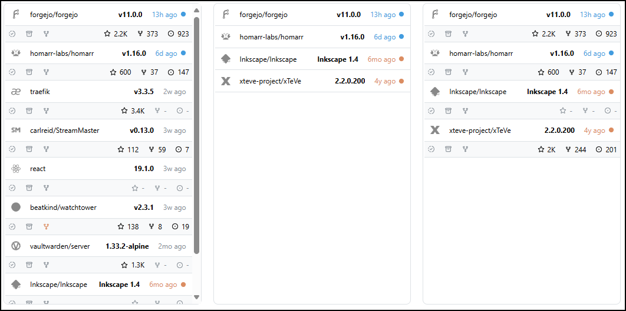Image resolution: width=626 pixels, height=311 pixels.
Task: Click the v3.3.5 release version of traefik
Action: pos(143,92)
